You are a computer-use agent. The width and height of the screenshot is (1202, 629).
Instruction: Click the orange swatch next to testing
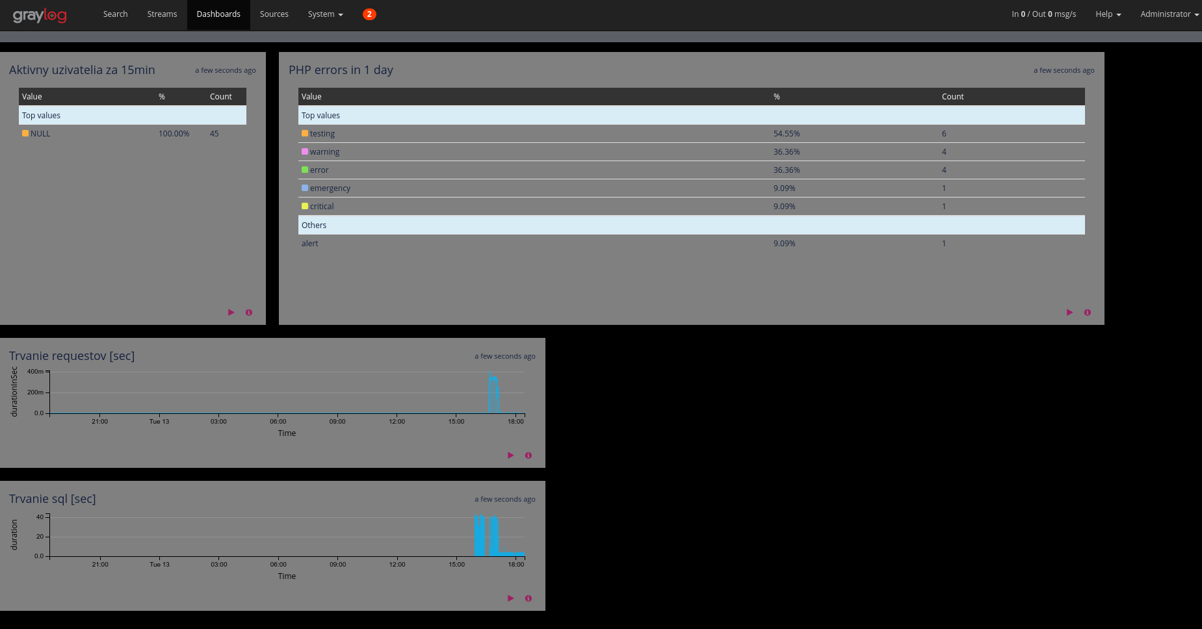tap(304, 133)
